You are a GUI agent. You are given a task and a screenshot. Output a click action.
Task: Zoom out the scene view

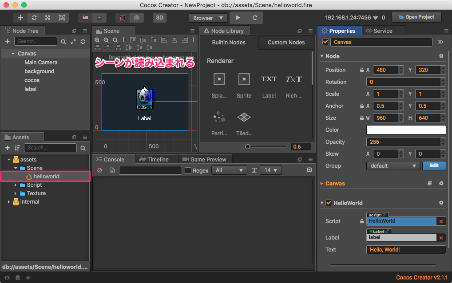(106, 40)
